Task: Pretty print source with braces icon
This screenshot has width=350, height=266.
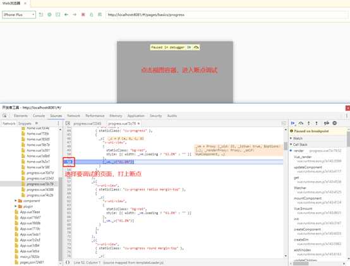Action: (x=68, y=262)
